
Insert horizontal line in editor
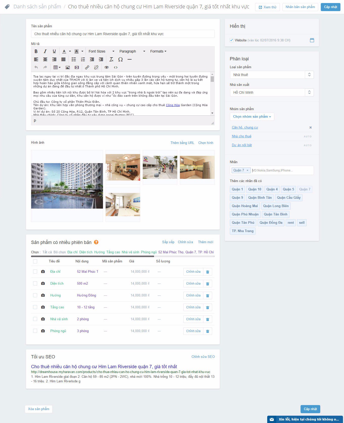130,59
